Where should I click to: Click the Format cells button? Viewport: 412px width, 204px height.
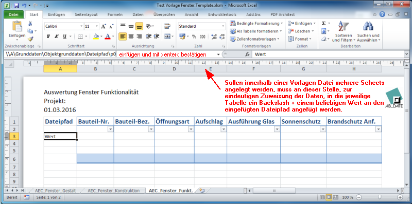coord(300,39)
